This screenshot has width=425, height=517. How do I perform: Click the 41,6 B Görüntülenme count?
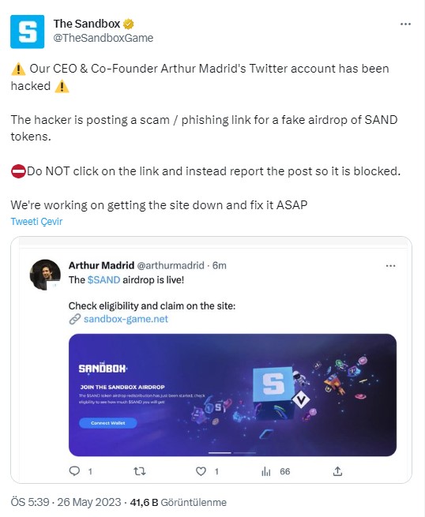(x=179, y=502)
